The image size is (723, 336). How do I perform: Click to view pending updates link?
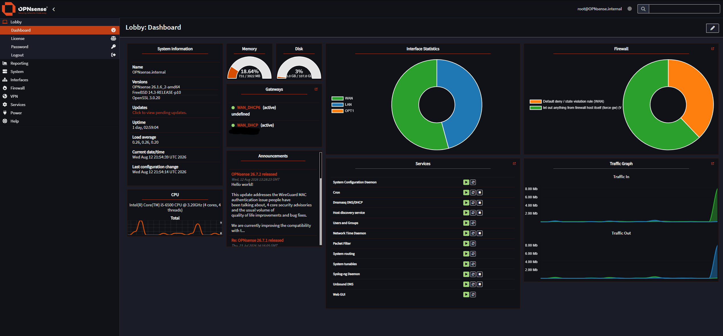(159, 113)
